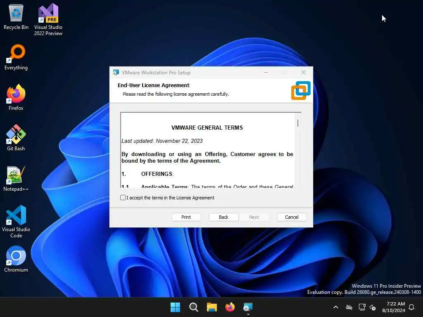This screenshot has width=423, height=317.
Task: Open File Explorer from the taskbar
Action: click(212, 307)
